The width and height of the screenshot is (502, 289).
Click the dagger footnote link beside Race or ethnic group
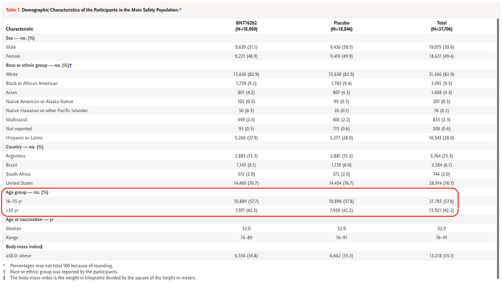(71, 65)
